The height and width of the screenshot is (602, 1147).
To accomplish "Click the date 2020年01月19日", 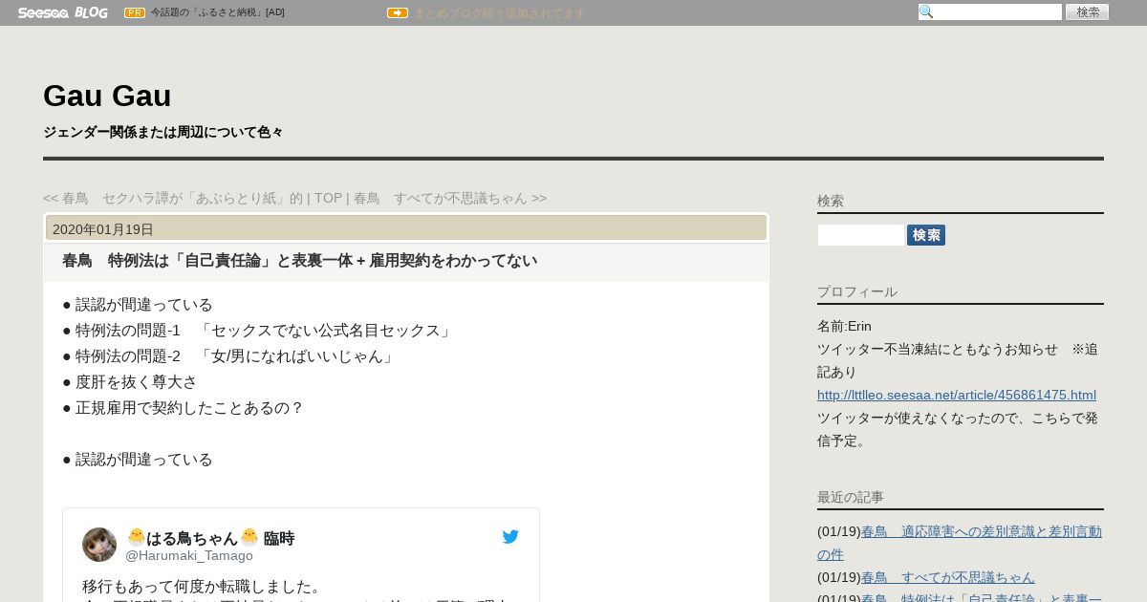I will 103,229.
